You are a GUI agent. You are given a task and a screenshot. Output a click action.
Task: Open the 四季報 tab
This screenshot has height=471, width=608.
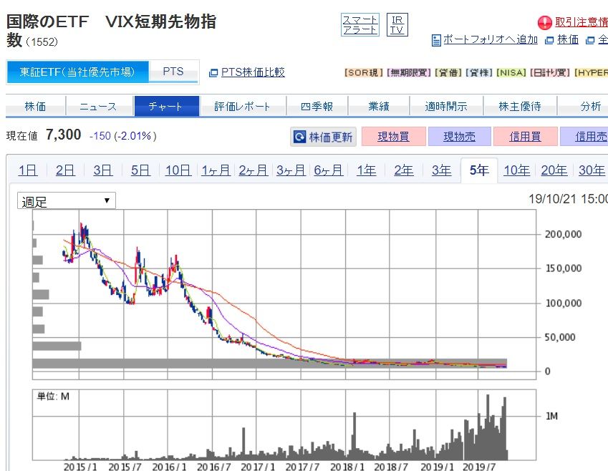click(317, 106)
